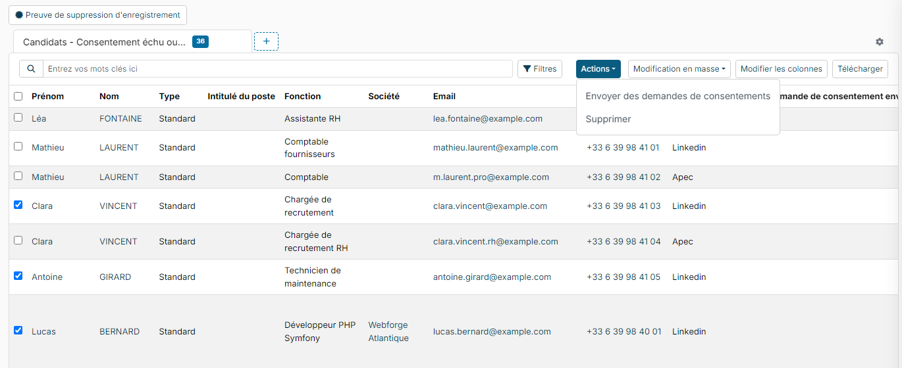Click clara.vincent@example.com email
The height and width of the screenshot is (368, 902).
490,206
